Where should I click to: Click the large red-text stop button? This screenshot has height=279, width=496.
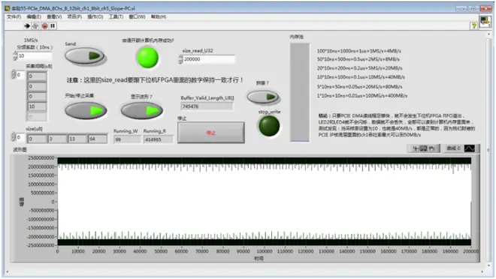(211, 133)
